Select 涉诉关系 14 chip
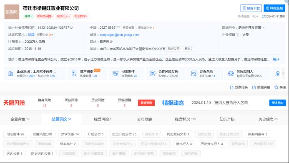 pyautogui.click(x=70, y=134)
